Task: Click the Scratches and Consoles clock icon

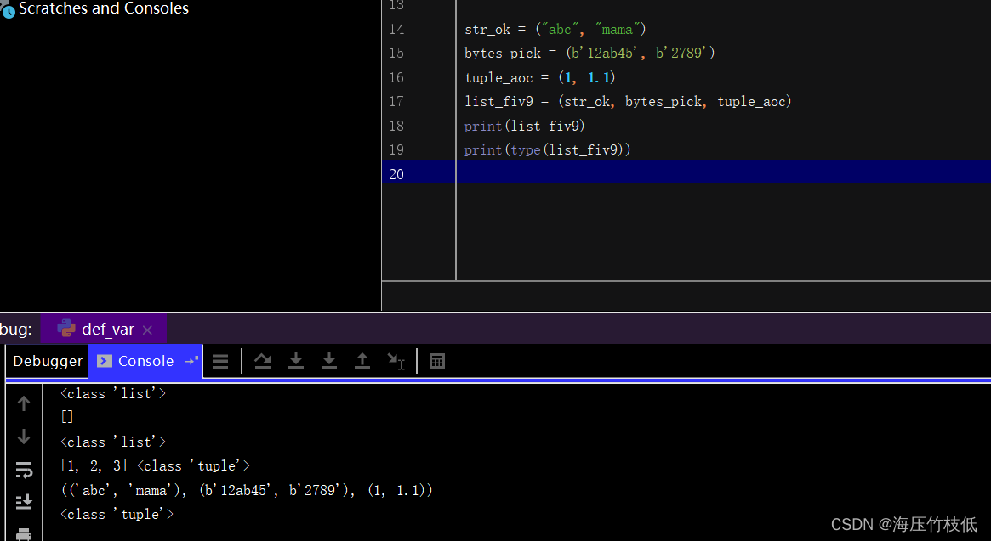Action: [x=8, y=10]
